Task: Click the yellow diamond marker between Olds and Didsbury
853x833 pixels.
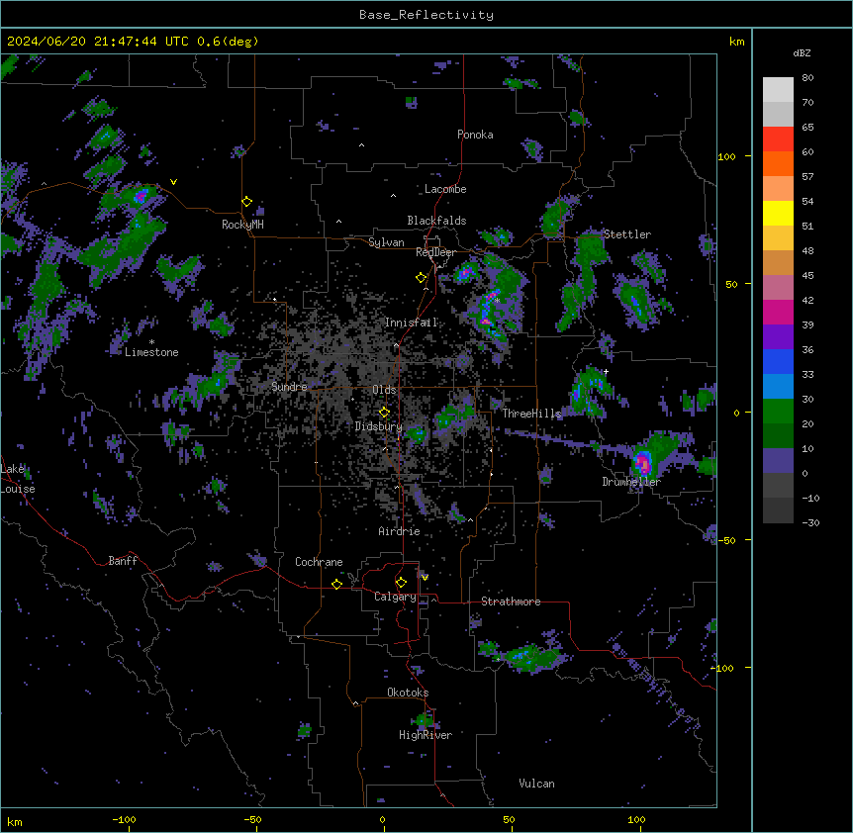Action: 384,412
